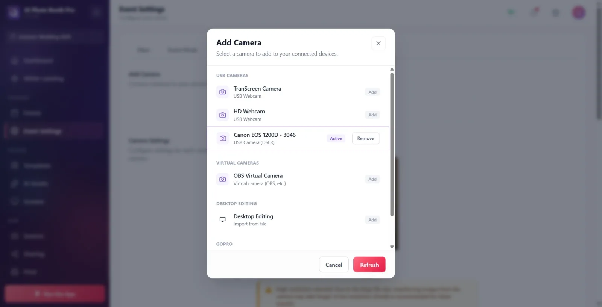Add the TranScreen Camera
The height and width of the screenshot is (307, 602).
tap(372, 92)
